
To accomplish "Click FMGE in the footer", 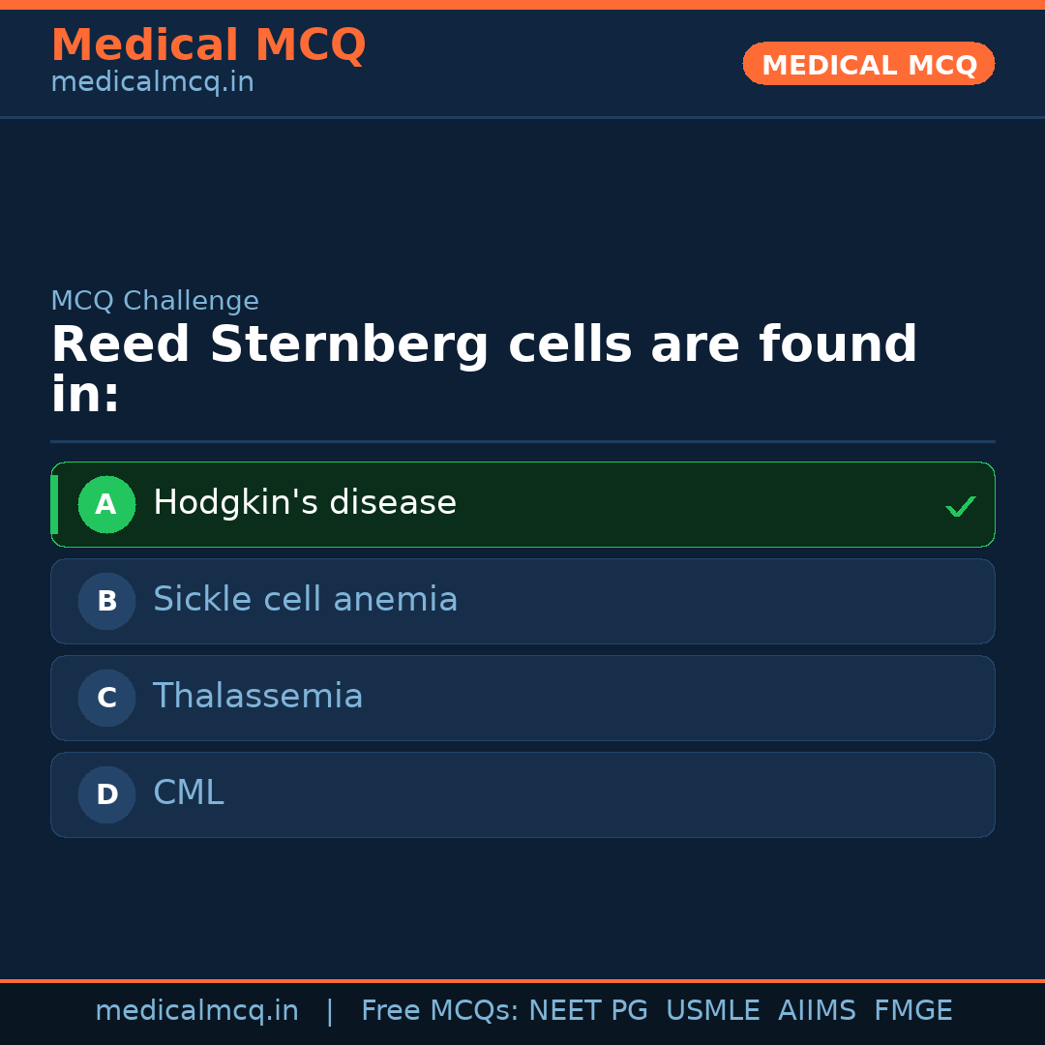I will [x=912, y=1011].
